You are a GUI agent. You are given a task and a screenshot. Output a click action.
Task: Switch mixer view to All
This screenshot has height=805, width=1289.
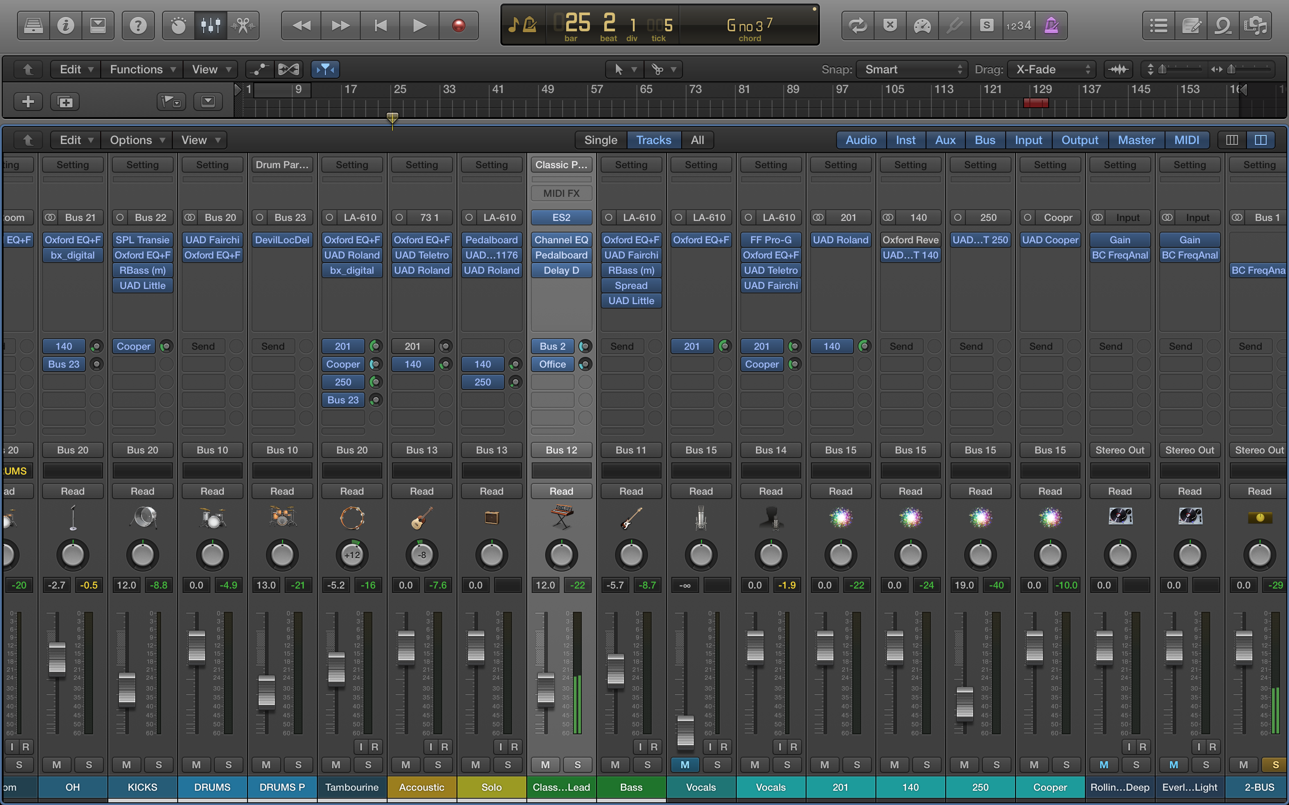pos(697,140)
